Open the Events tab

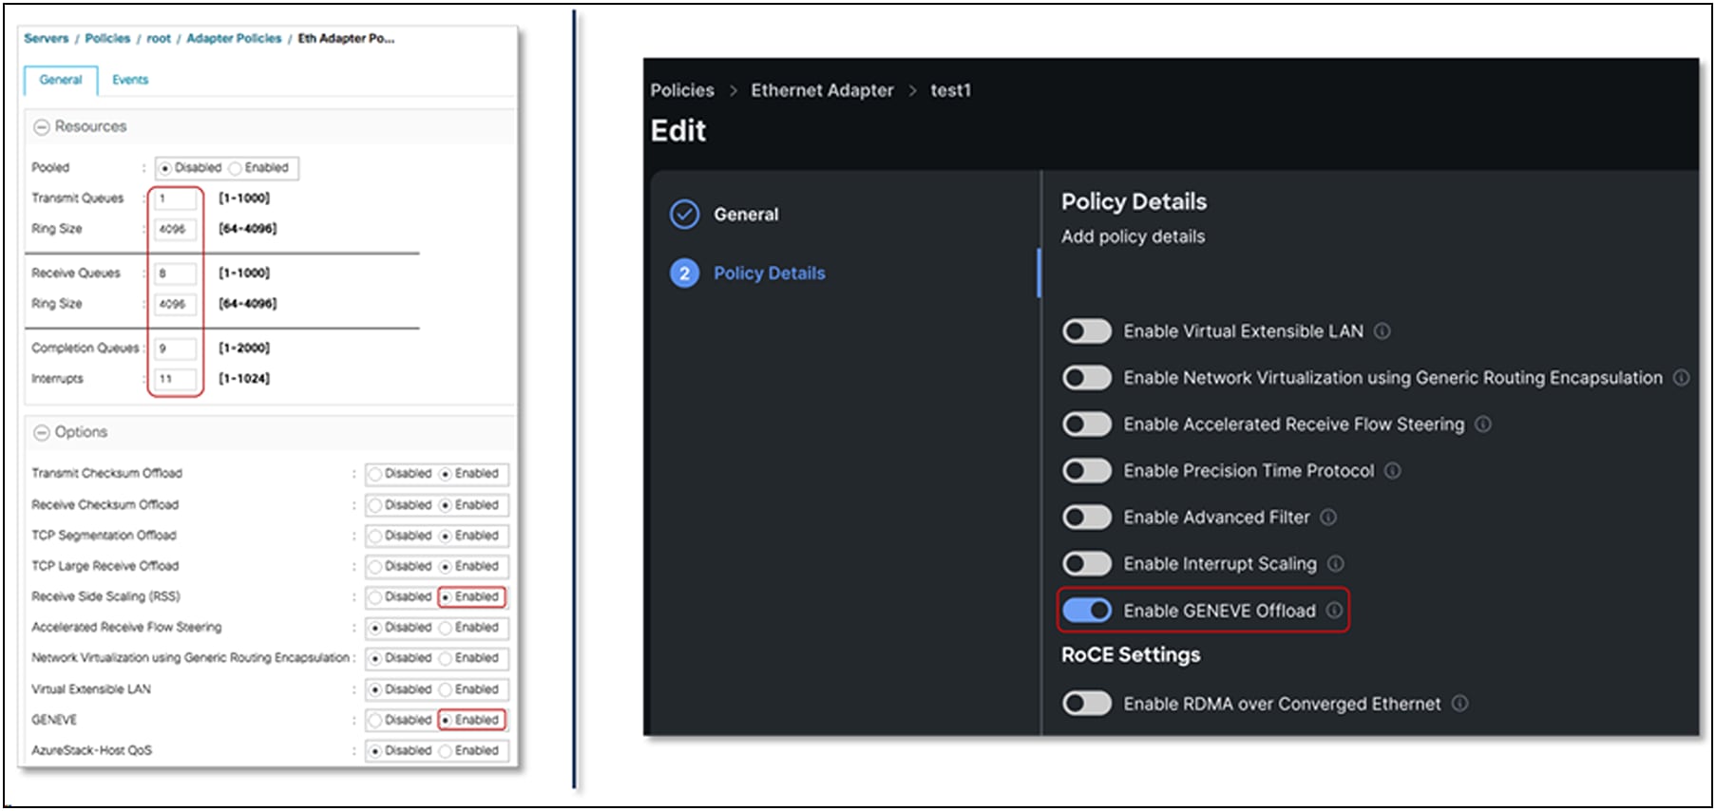(x=130, y=80)
